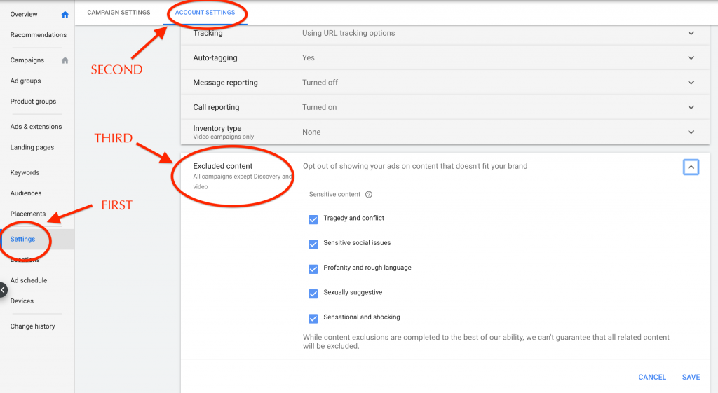The width and height of the screenshot is (718, 393).
Task: Click the sidebar collapse arrow icon
Action: (x=4, y=289)
